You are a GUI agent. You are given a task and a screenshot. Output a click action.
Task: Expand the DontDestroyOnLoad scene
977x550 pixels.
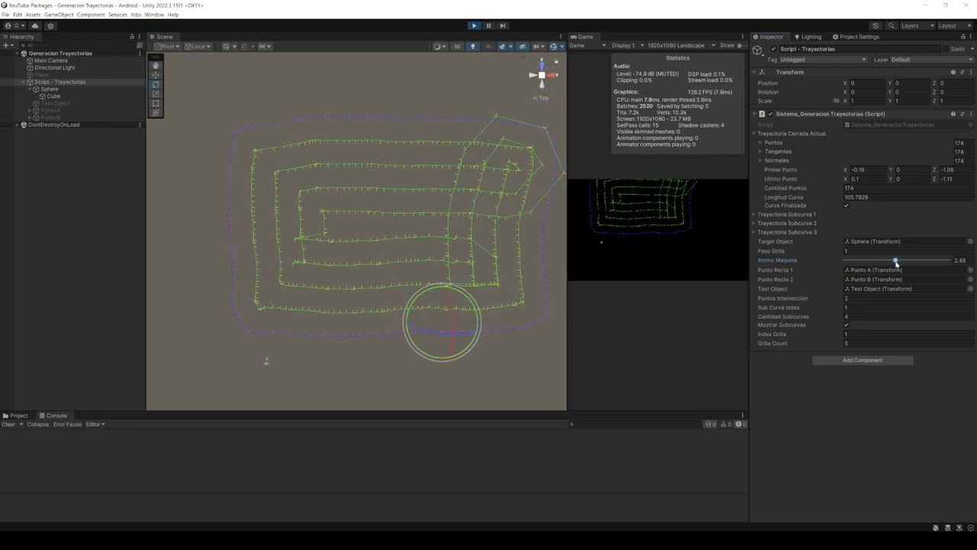coord(18,125)
